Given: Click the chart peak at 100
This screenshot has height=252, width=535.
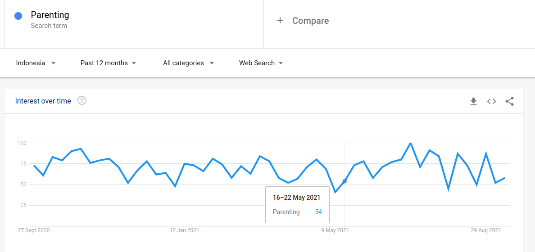Looking at the screenshot, I should tap(410, 143).
